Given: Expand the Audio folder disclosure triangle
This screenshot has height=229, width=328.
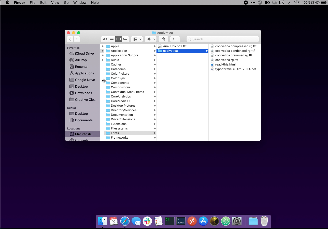Looking at the screenshot, I should click(x=103, y=60).
